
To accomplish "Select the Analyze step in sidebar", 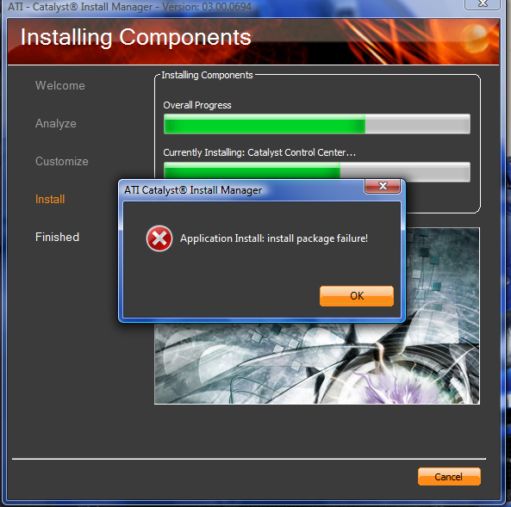I will point(56,123).
